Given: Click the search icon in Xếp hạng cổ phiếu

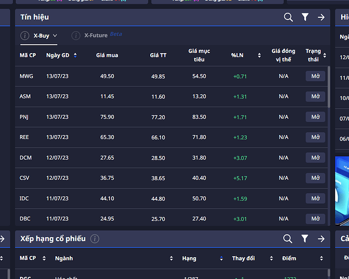Looking at the screenshot, I should (x=288, y=239).
